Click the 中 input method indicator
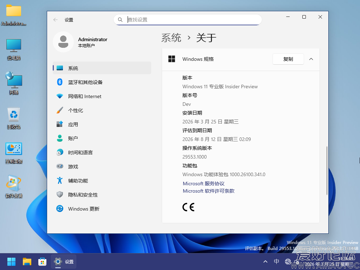The height and width of the screenshot is (270, 360). point(277,262)
